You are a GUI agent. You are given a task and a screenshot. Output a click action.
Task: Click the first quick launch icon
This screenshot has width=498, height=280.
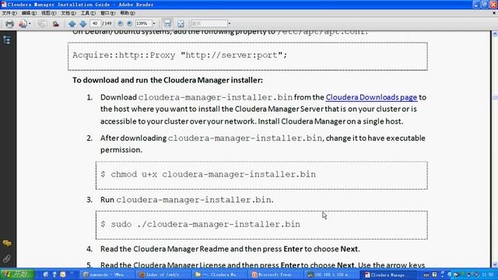point(46,275)
